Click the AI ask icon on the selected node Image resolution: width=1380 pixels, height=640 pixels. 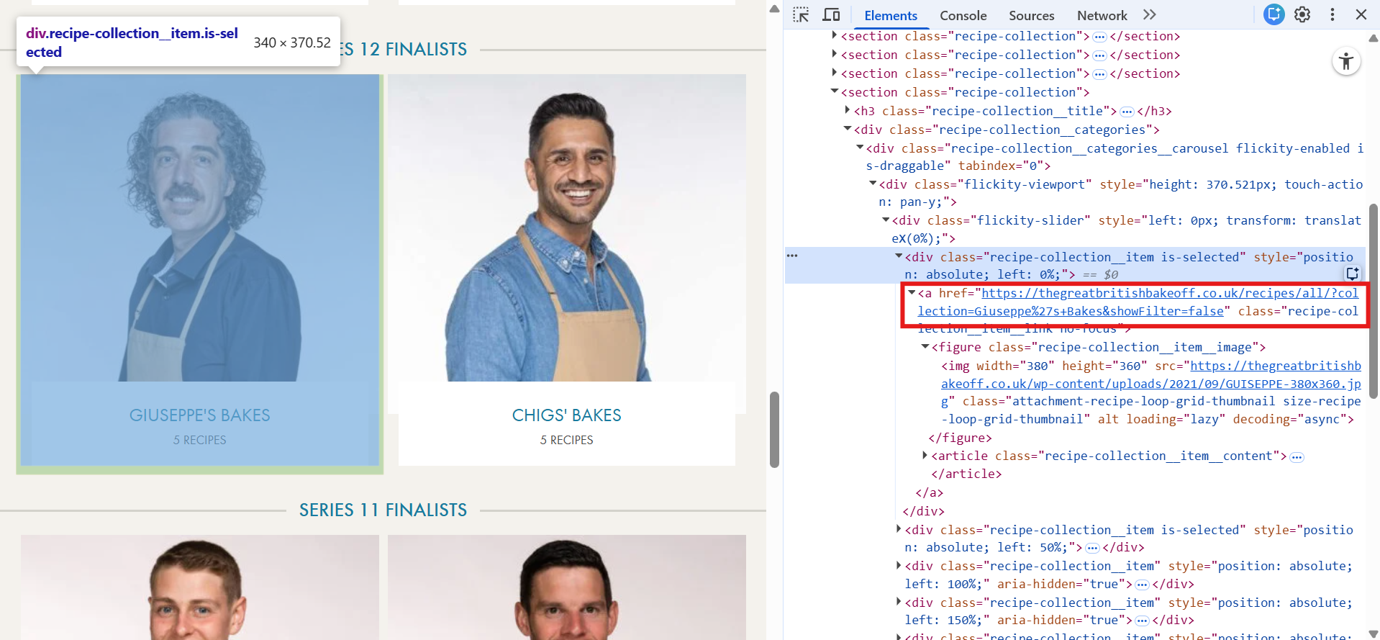1353,274
